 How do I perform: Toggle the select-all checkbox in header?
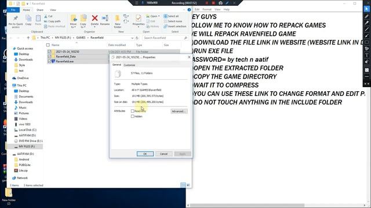click(x=48, y=45)
